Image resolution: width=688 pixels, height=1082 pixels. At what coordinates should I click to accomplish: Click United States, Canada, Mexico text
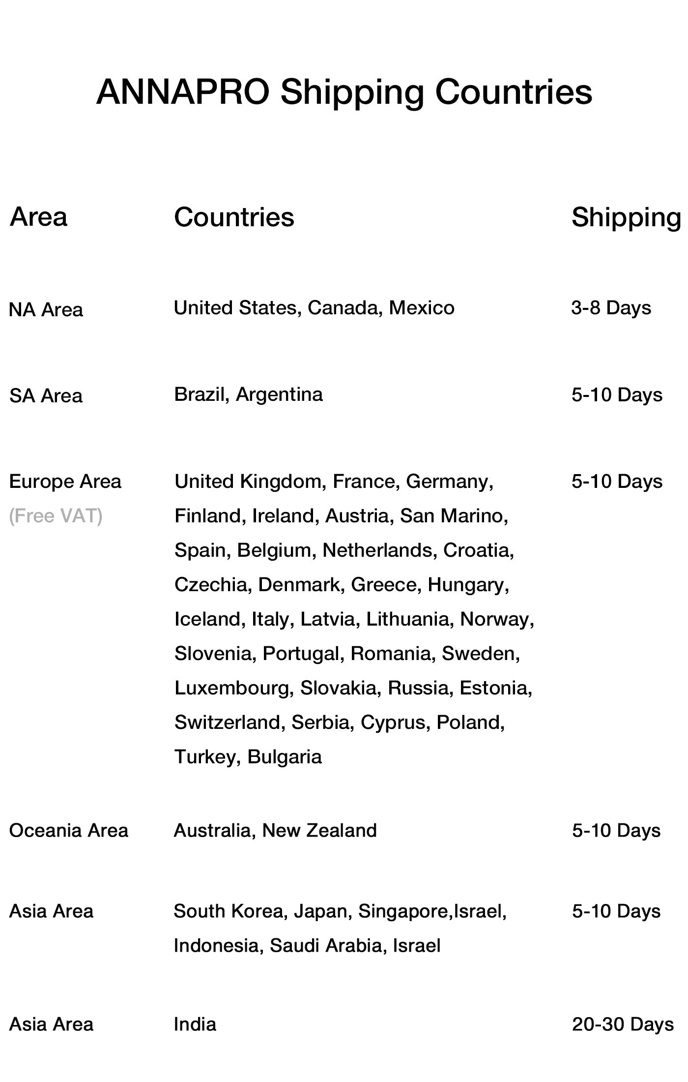314,308
